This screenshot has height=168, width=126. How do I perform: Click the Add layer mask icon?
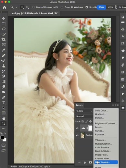click(x=90, y=162)
